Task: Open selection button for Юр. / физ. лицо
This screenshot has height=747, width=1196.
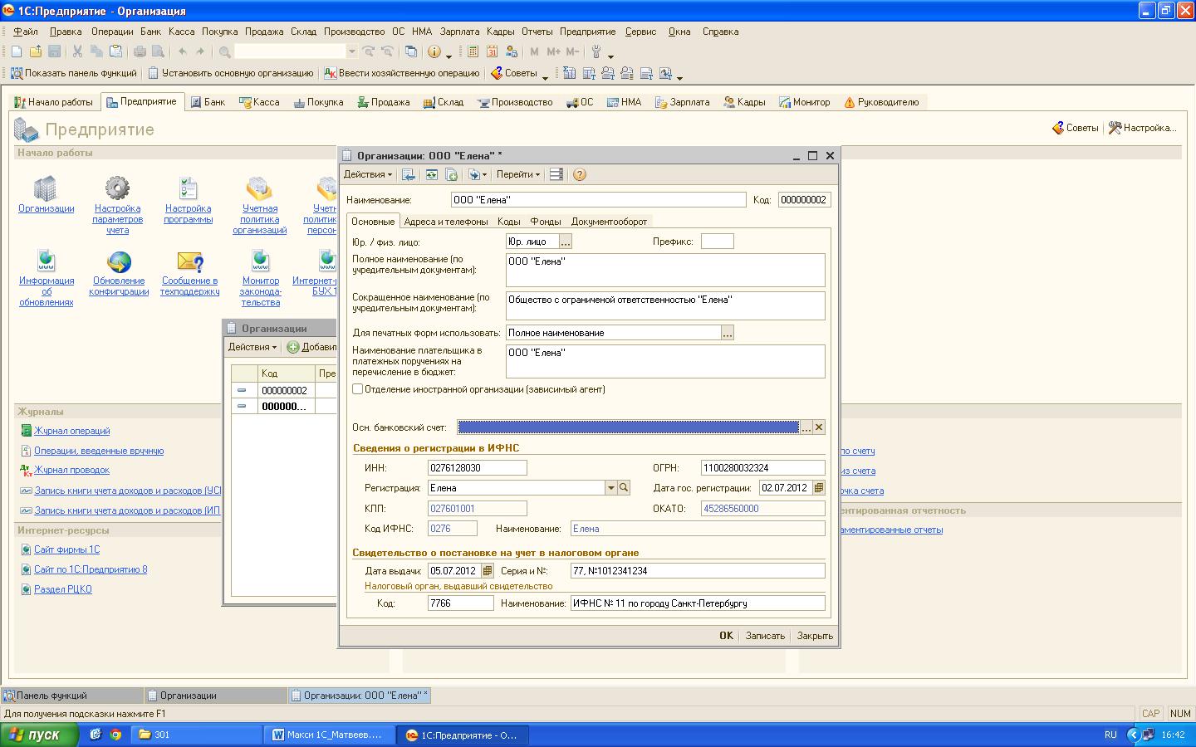Action: (x=566, y=242)
